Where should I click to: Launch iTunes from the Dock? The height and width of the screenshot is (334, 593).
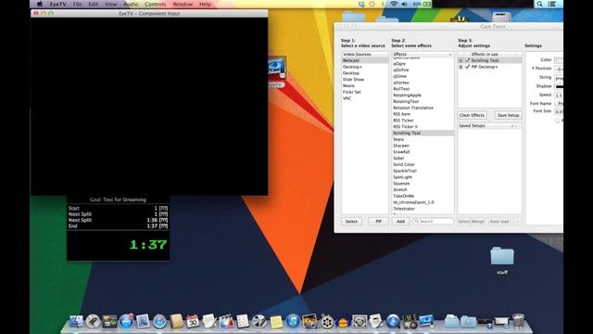(293, 322)
